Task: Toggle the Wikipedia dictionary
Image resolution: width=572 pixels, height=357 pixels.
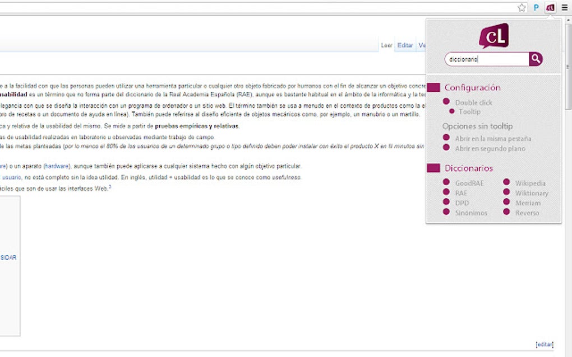Action: [506, 182]
